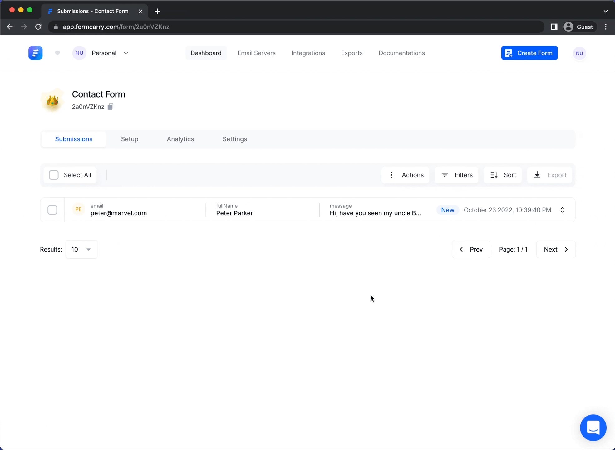Click the browser forward arrow
The image size is (615, 450).
click(24, 27)
